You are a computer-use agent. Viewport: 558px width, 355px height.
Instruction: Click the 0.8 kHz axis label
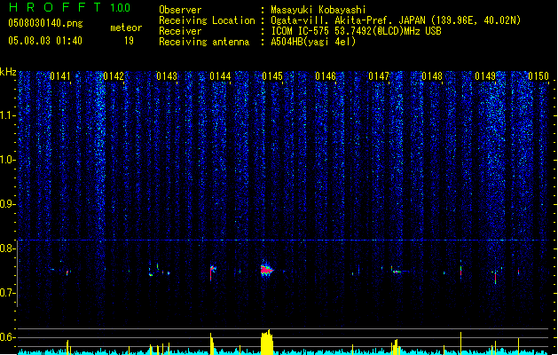pyautogui.click(x=7, y=248)
